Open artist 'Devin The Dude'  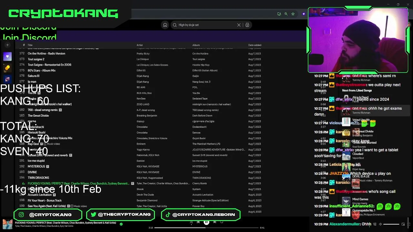pyautogui.click(x=145, y=195)
